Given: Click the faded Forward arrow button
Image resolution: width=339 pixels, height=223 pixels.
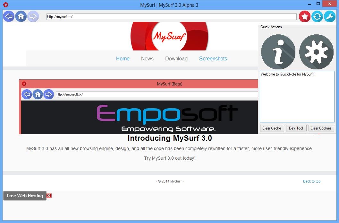Looking at the screenshot, I should coord(33,16).
